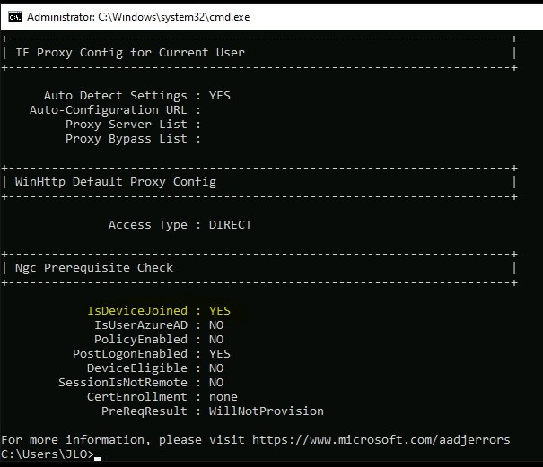Click the PreReqResult WillNotProvision value
This screenshot has height=467, width=543.
click(x=266, y=411)
